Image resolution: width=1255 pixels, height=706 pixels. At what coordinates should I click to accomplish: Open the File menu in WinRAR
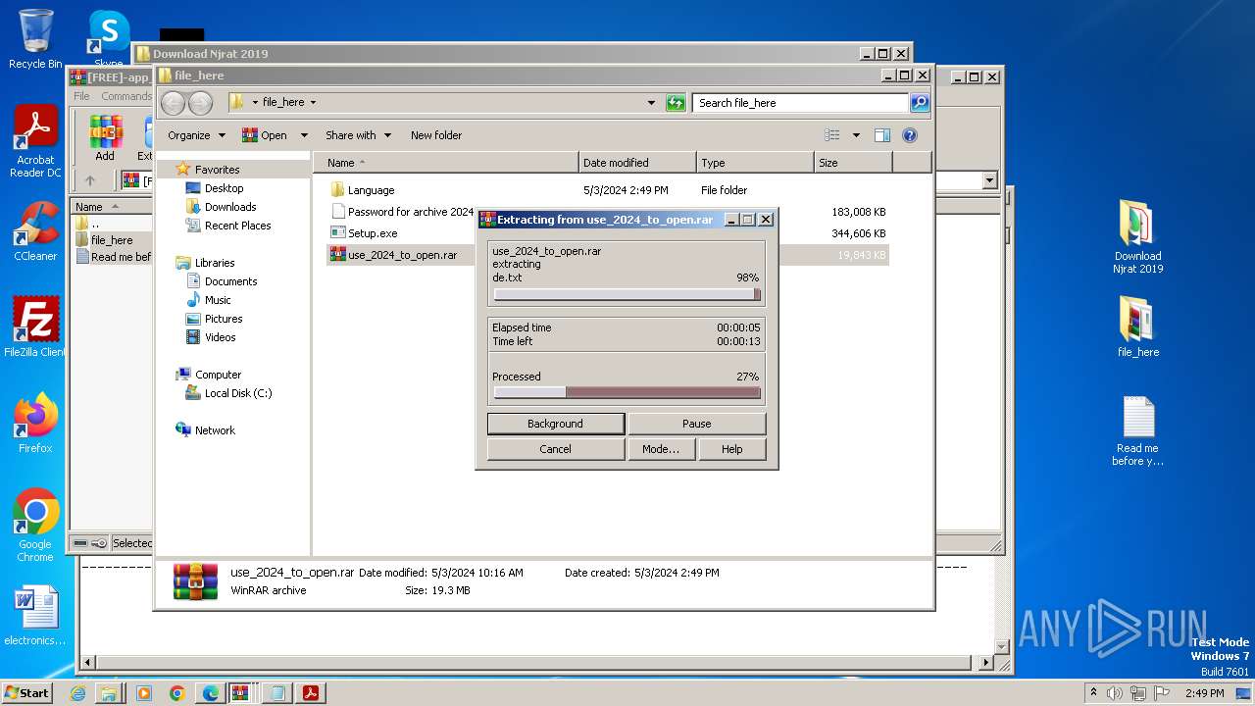81,96
